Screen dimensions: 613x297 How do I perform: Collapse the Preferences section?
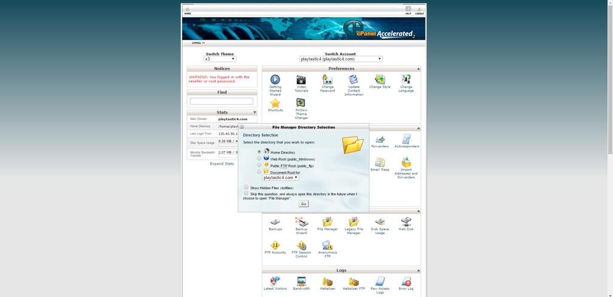(x=418, y=69)
